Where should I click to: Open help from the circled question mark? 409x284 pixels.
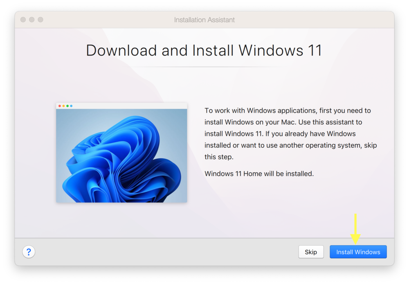click(x=28, y=252)
